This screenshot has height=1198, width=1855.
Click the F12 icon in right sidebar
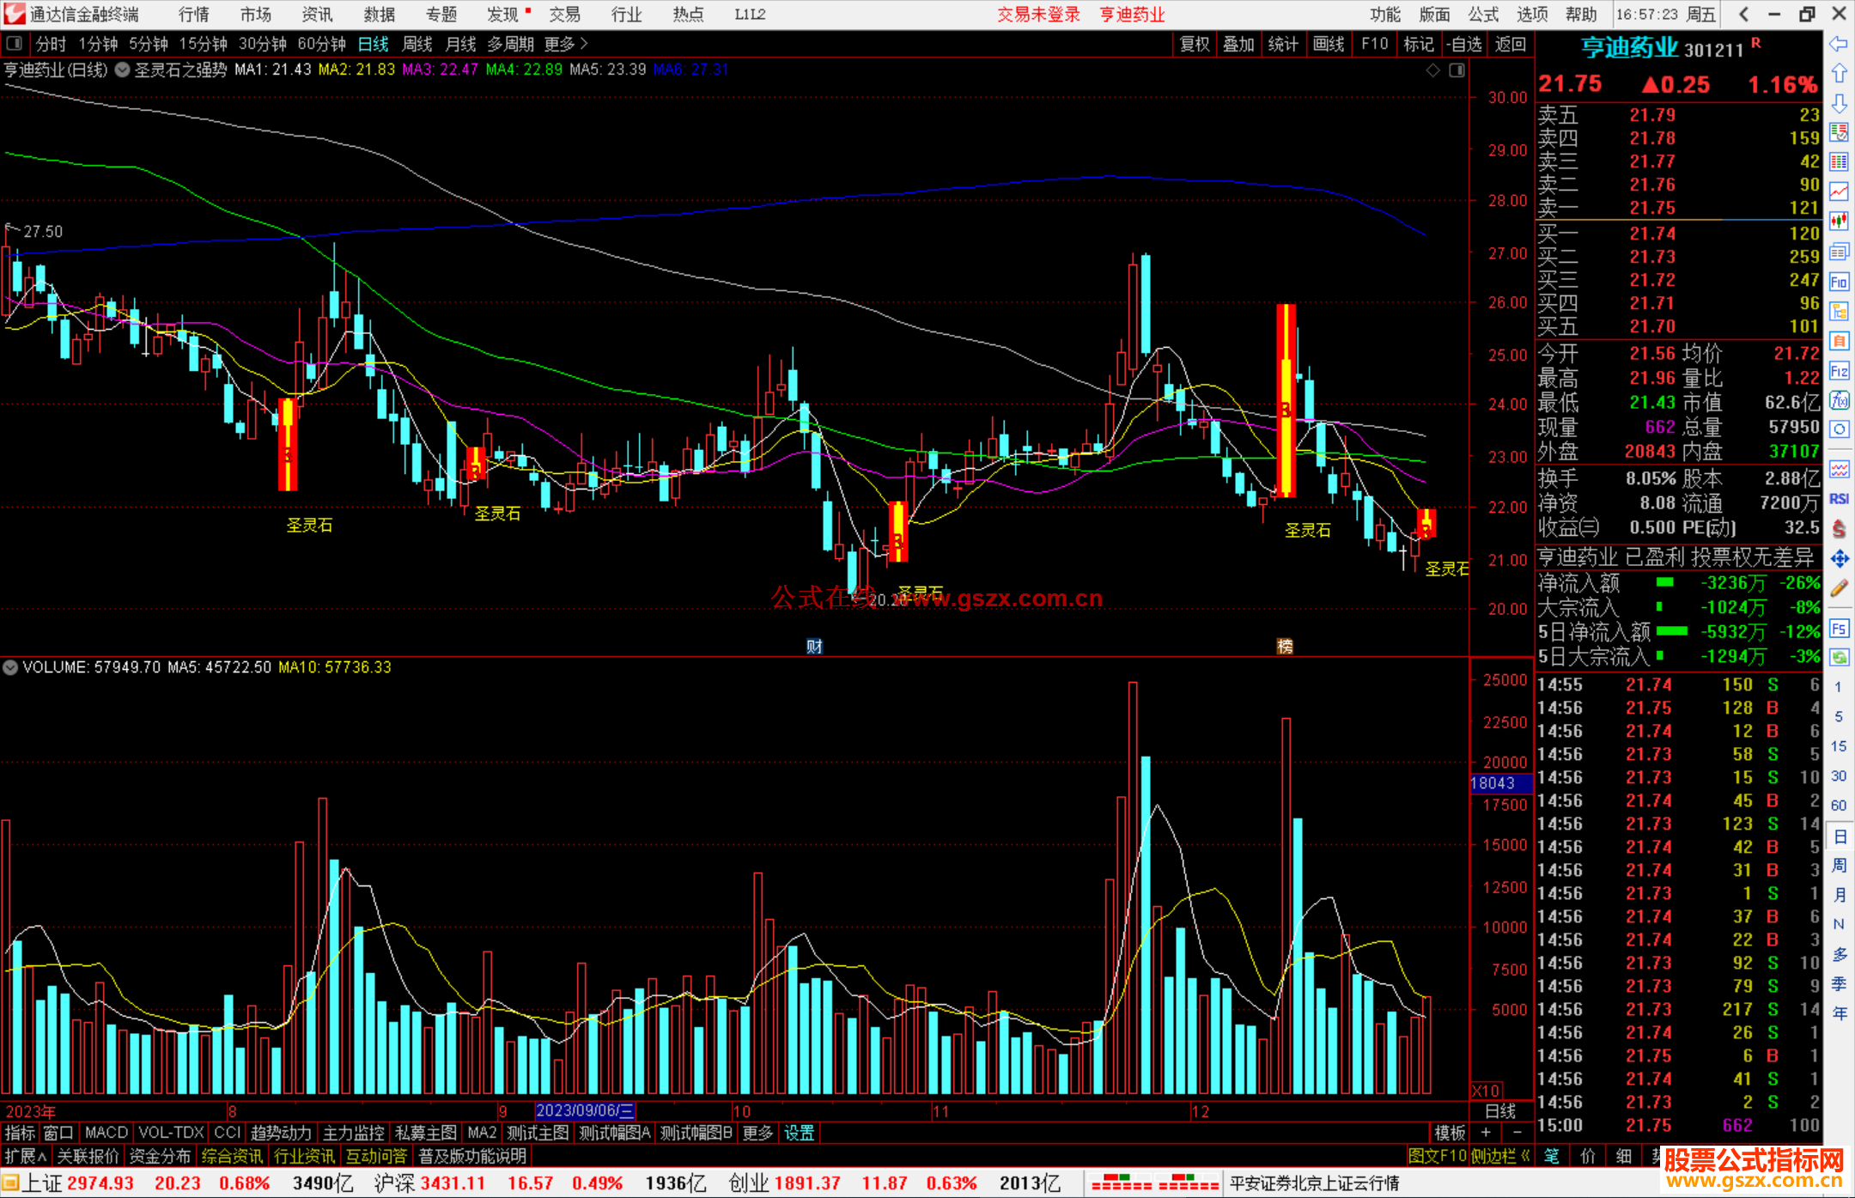[x=1839, y=371]
